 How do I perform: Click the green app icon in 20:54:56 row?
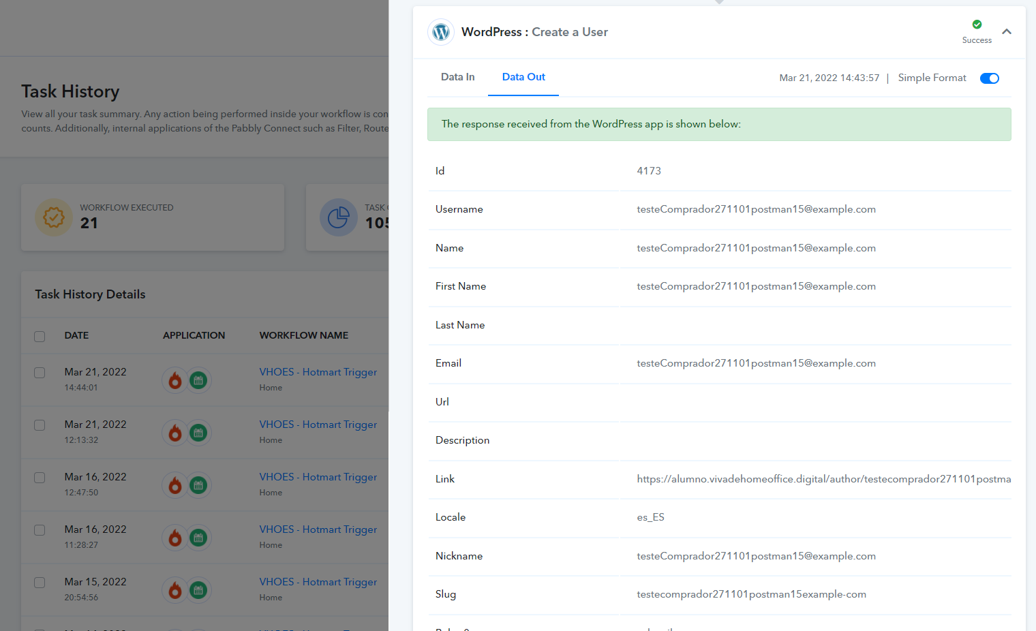[x=198, y=590]
